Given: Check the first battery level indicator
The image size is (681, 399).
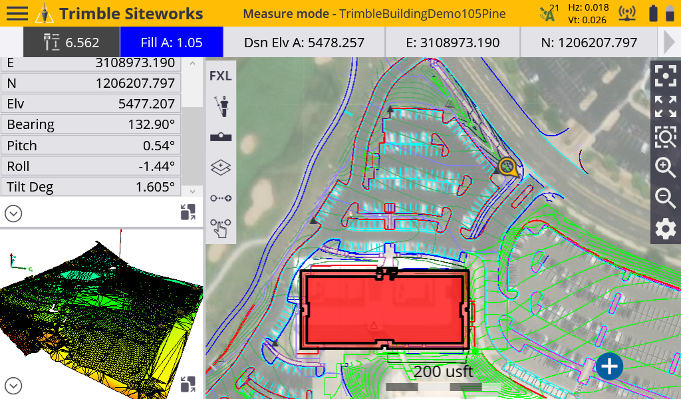Looking at the screenshot, I should pos(653,13).
